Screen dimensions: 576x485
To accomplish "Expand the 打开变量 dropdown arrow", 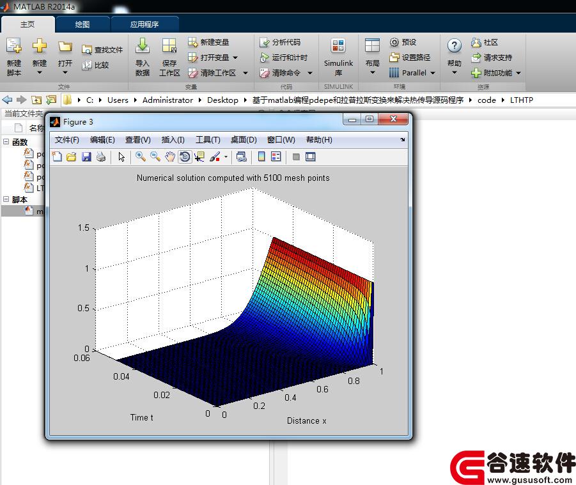I will [x=235, y=58].
